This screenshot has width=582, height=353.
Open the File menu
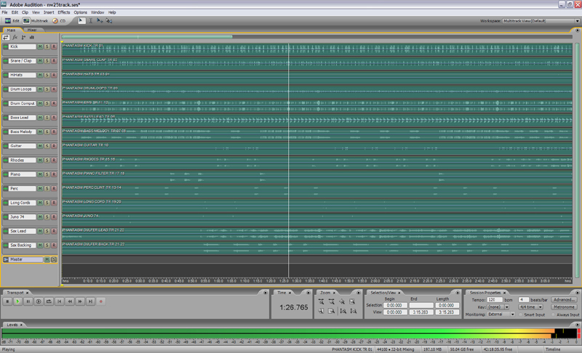pos(4,12)
